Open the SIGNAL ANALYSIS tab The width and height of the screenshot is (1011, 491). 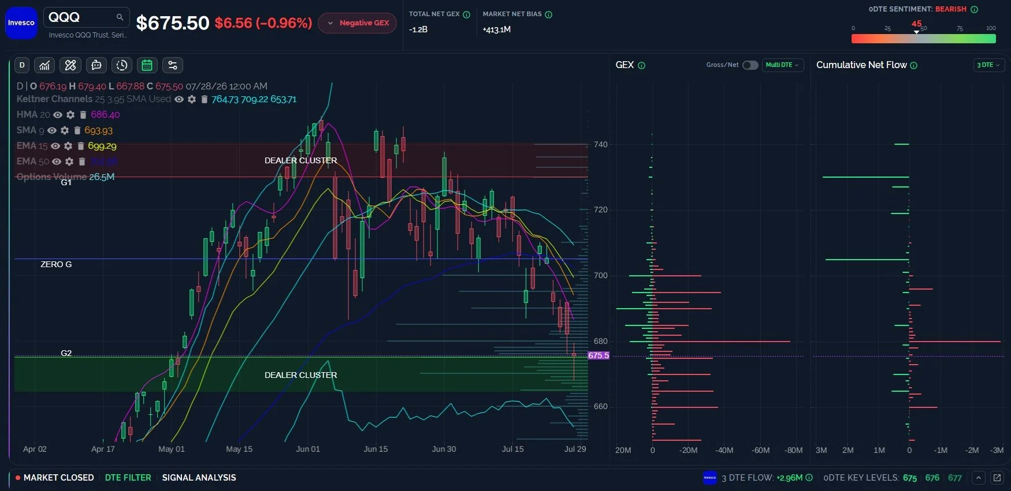point(199,478)
